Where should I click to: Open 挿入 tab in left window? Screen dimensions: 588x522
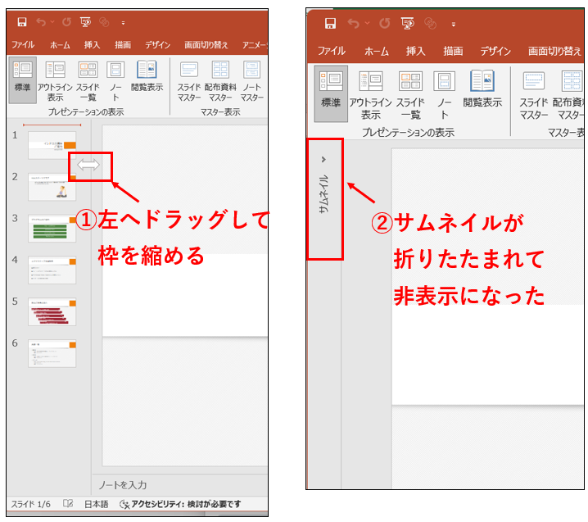pyautogui.click(x=92, y=45)
